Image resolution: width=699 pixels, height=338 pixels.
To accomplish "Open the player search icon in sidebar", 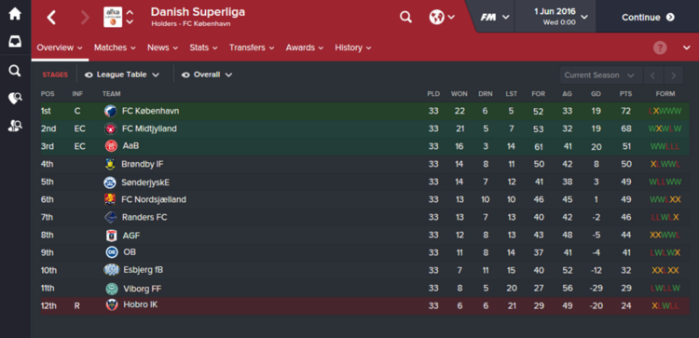I will pyautogui.click(x=15, y=127).
